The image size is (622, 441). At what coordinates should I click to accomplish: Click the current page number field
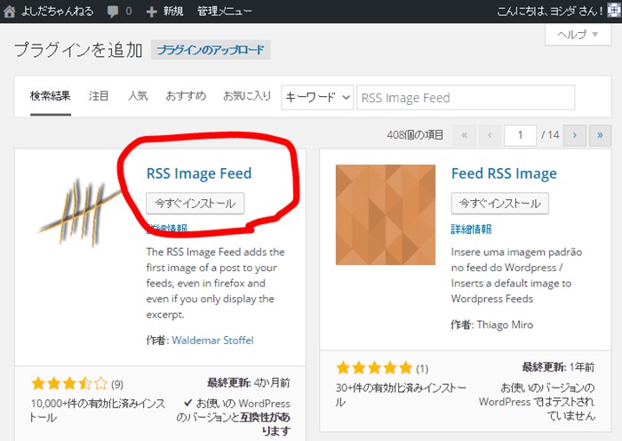[520, 135]
